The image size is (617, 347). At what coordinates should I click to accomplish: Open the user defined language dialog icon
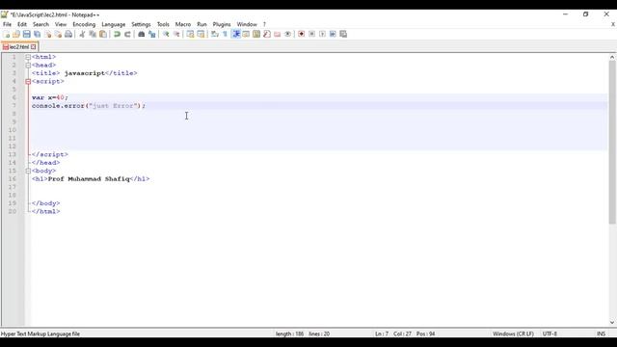pyautogui.click(x=246, y=35)
